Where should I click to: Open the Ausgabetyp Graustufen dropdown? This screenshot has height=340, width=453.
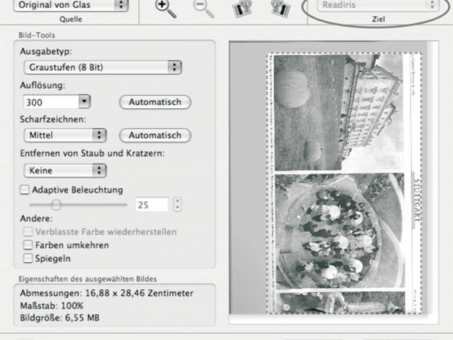tap(102, 67)
